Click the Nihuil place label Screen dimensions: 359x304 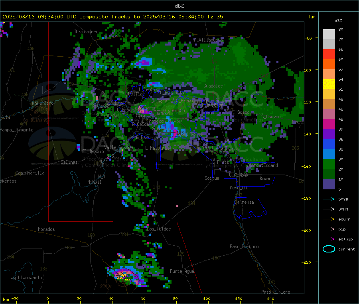95,182
